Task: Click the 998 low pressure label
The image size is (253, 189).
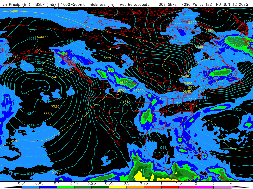Action: [232, 39]
